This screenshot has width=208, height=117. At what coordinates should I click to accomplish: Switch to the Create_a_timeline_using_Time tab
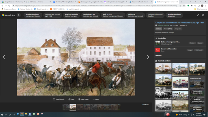[x=90, y=2]
